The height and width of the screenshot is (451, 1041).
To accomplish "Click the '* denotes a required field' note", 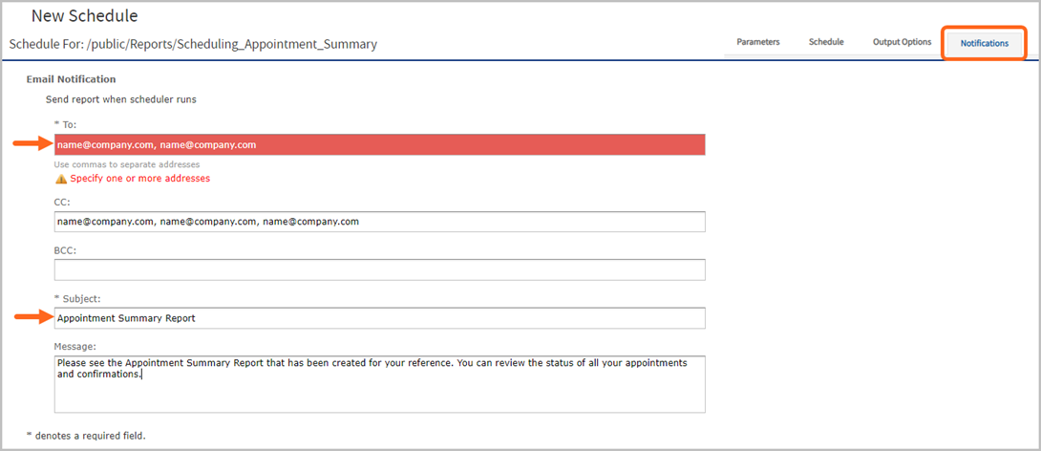I will [x=86, y=437].
